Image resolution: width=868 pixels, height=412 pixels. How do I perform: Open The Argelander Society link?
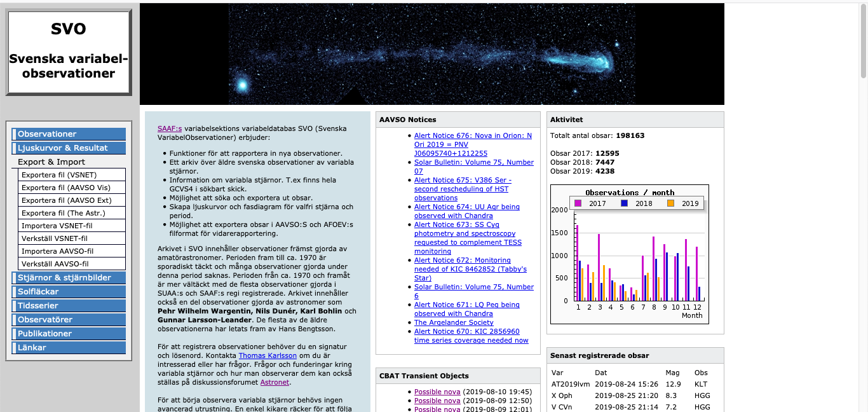(x=454, y=322)
